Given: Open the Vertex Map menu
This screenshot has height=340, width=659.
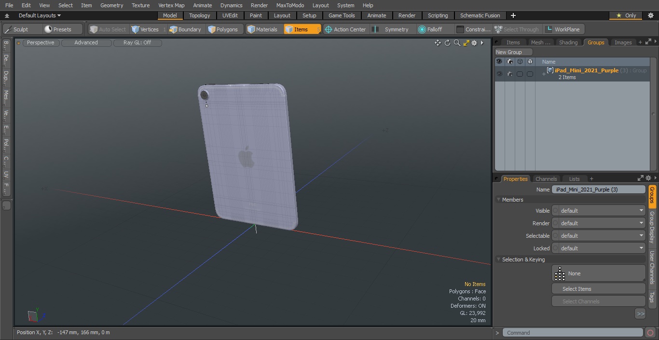Looking at the screenshot, I should [x=171, y=5].
